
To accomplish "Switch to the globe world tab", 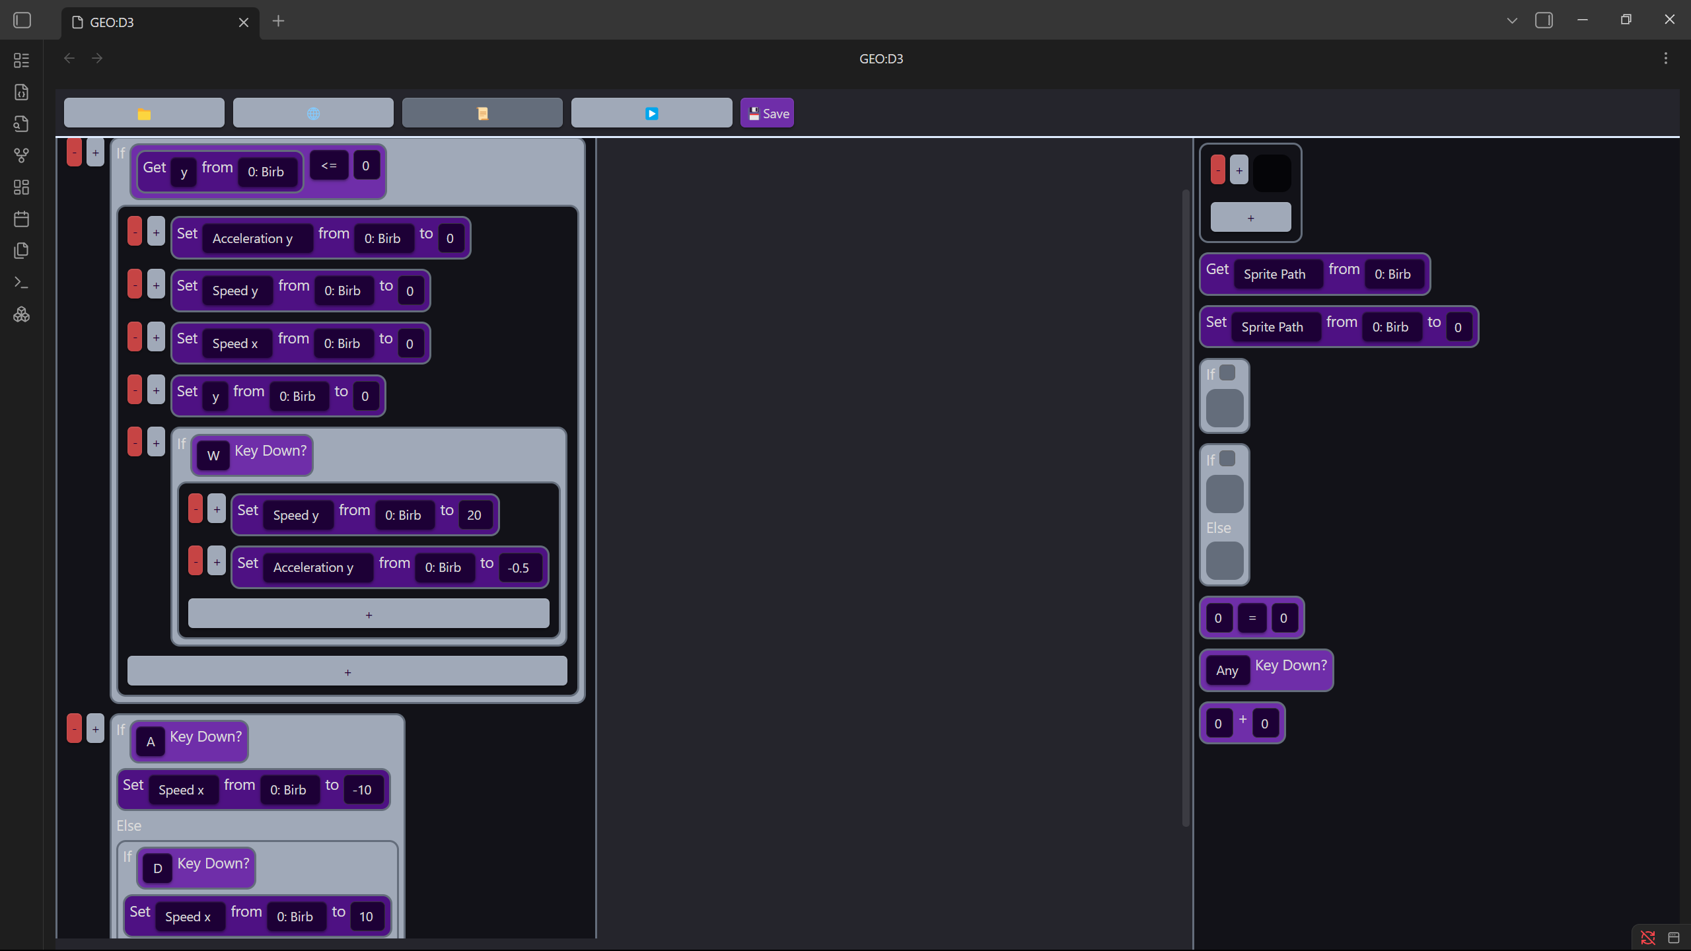I will [x=313, y=113].
